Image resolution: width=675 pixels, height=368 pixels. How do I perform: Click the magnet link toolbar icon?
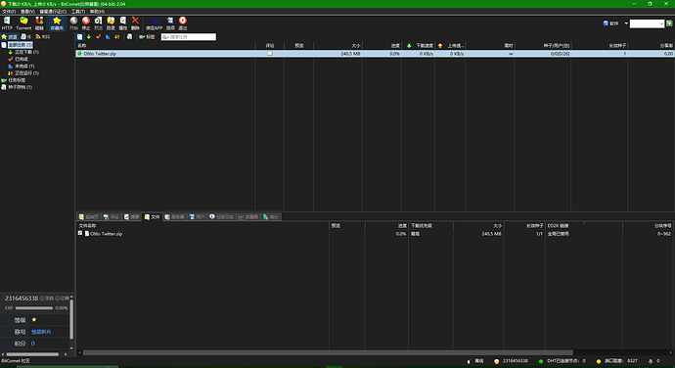(x=39, y=23)
